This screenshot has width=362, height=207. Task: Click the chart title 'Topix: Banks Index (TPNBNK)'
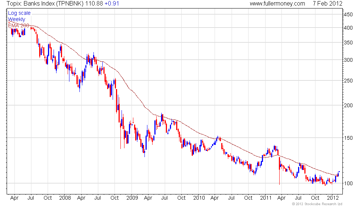tap(45, 4)
